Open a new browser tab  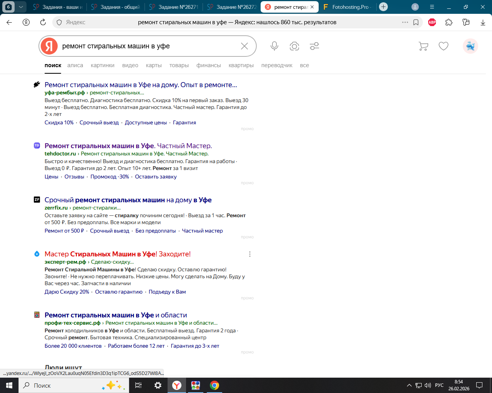click(383, 7)
